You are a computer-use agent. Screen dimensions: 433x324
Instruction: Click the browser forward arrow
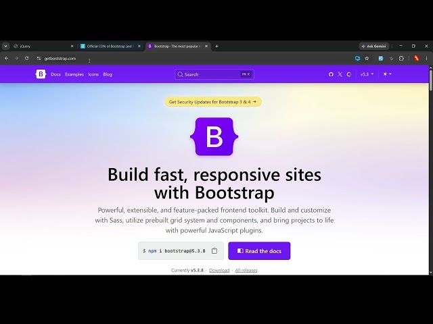[16, 59]
